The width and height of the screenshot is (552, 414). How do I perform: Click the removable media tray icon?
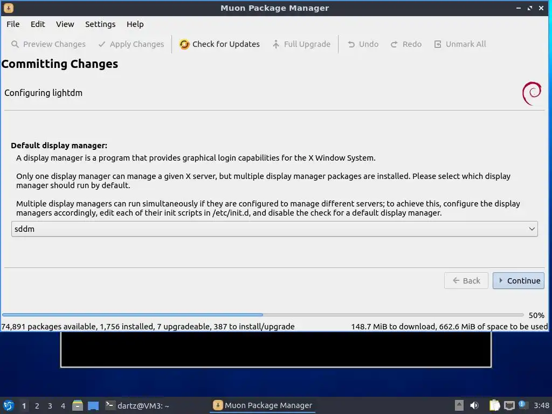pyautogui.click(x=459, y=405)
